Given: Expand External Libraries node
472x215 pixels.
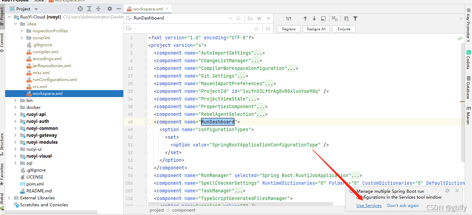Looking at the screenshot, I should (x=9, y=198).
